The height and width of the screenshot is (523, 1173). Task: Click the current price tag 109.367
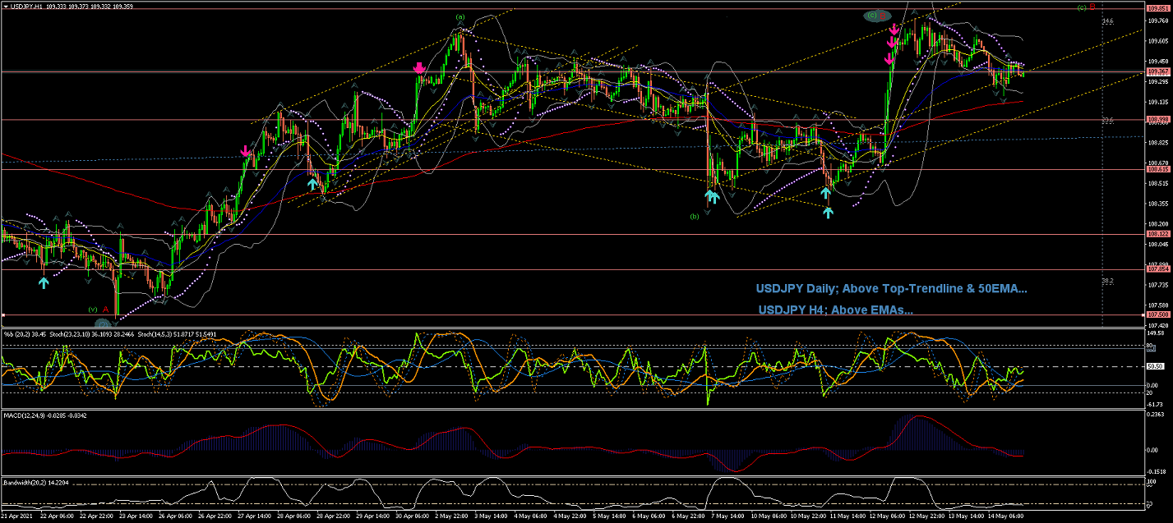click(x=1159, y=71)
